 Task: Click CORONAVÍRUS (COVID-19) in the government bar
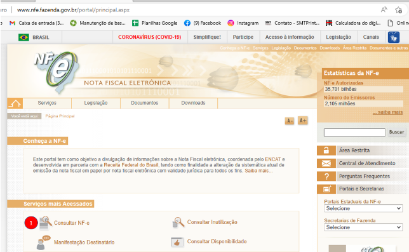coord(150,37)
